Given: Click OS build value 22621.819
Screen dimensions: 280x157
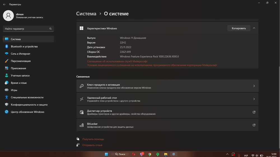Looking at the screenshot, I should pyautogui.click(x=125, y=52).
